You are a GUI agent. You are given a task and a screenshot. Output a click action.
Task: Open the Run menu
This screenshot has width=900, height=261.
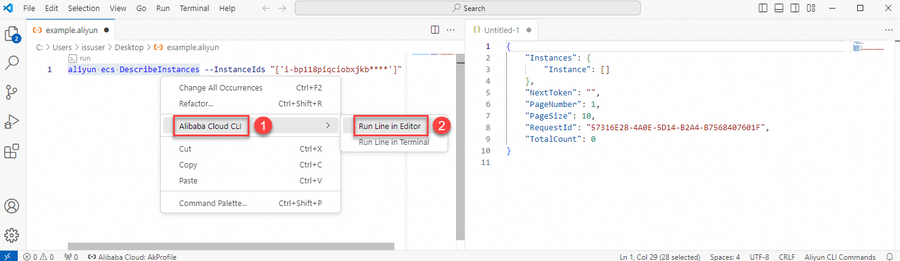click(x=163, y=9)
